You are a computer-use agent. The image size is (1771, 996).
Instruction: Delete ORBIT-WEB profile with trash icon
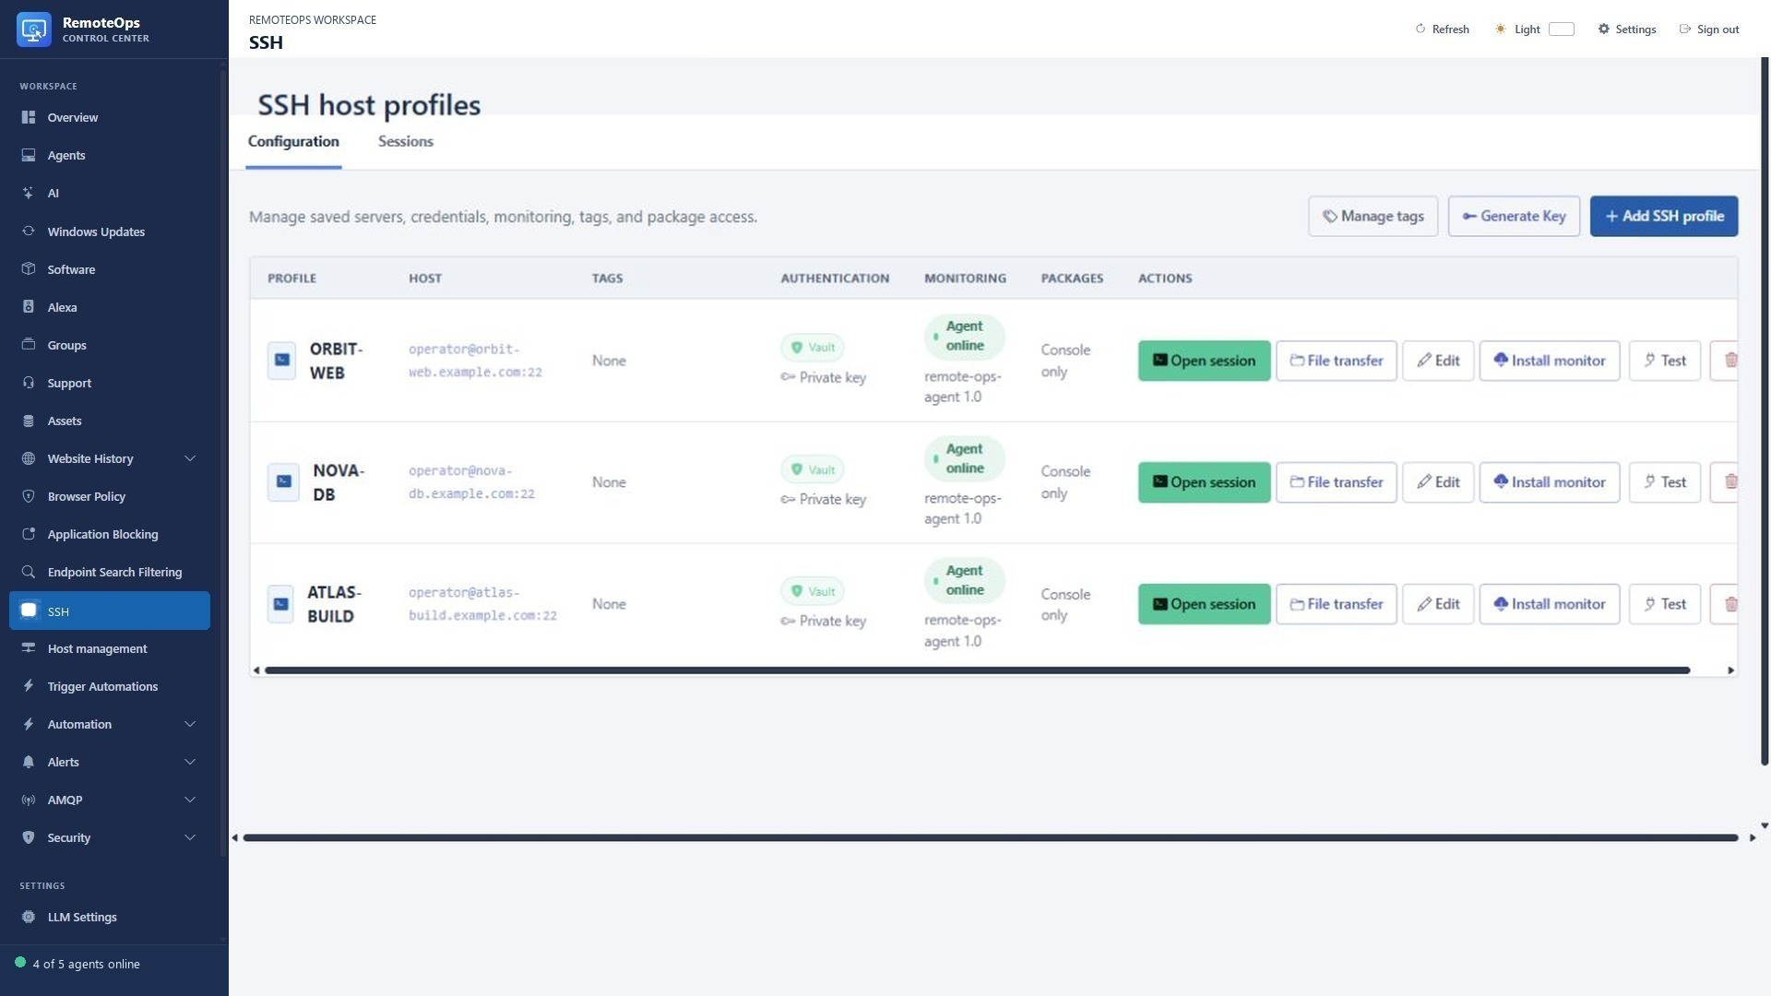pyautogui.click(x=1725, y=361)
